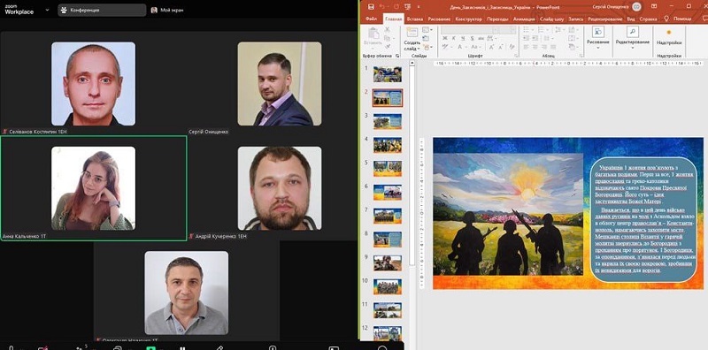The height and width of the screenshot is (350, 708).
Task: Switch to the Переходы tab
Action: pos(498,19)
